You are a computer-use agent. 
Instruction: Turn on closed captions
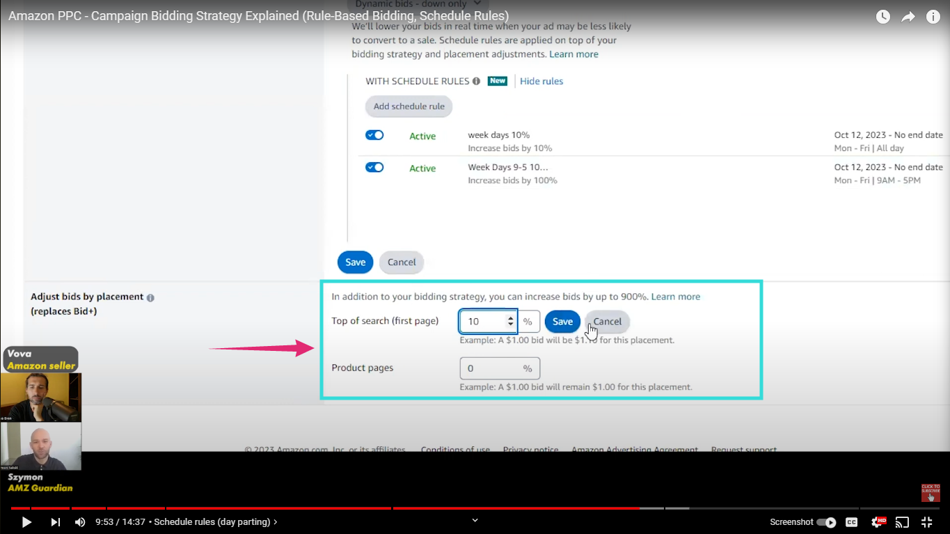(x=851, y=522)
